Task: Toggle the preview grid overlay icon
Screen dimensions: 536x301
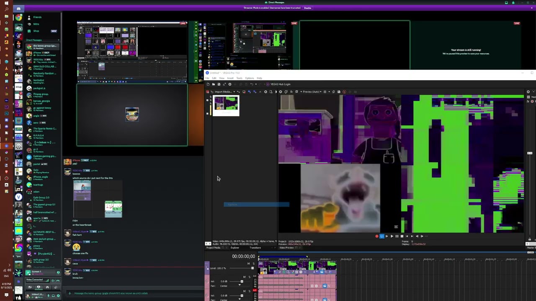Action: 325,92
